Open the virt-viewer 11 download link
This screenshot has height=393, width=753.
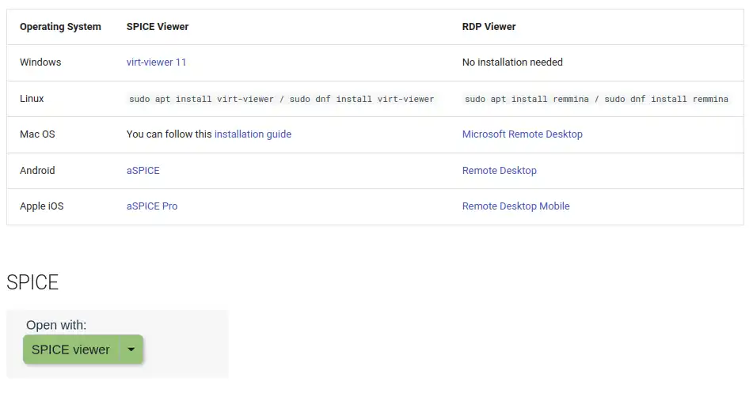pyautogui.click(x=156, y=62)
